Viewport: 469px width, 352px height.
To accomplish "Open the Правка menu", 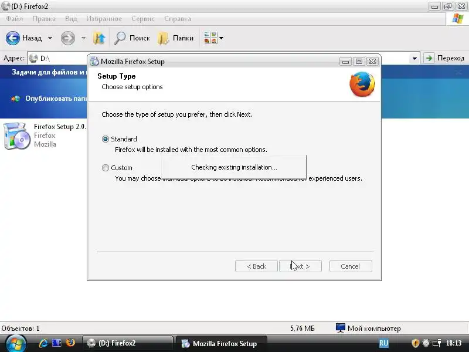I will (x=44, y=19).
